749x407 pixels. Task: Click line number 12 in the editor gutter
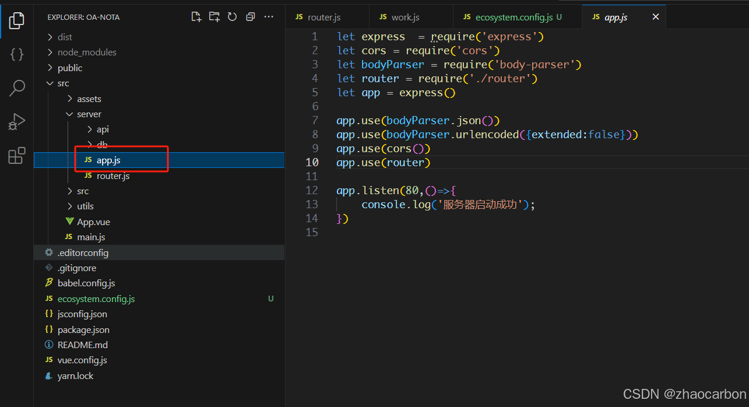tap(312, 191)
